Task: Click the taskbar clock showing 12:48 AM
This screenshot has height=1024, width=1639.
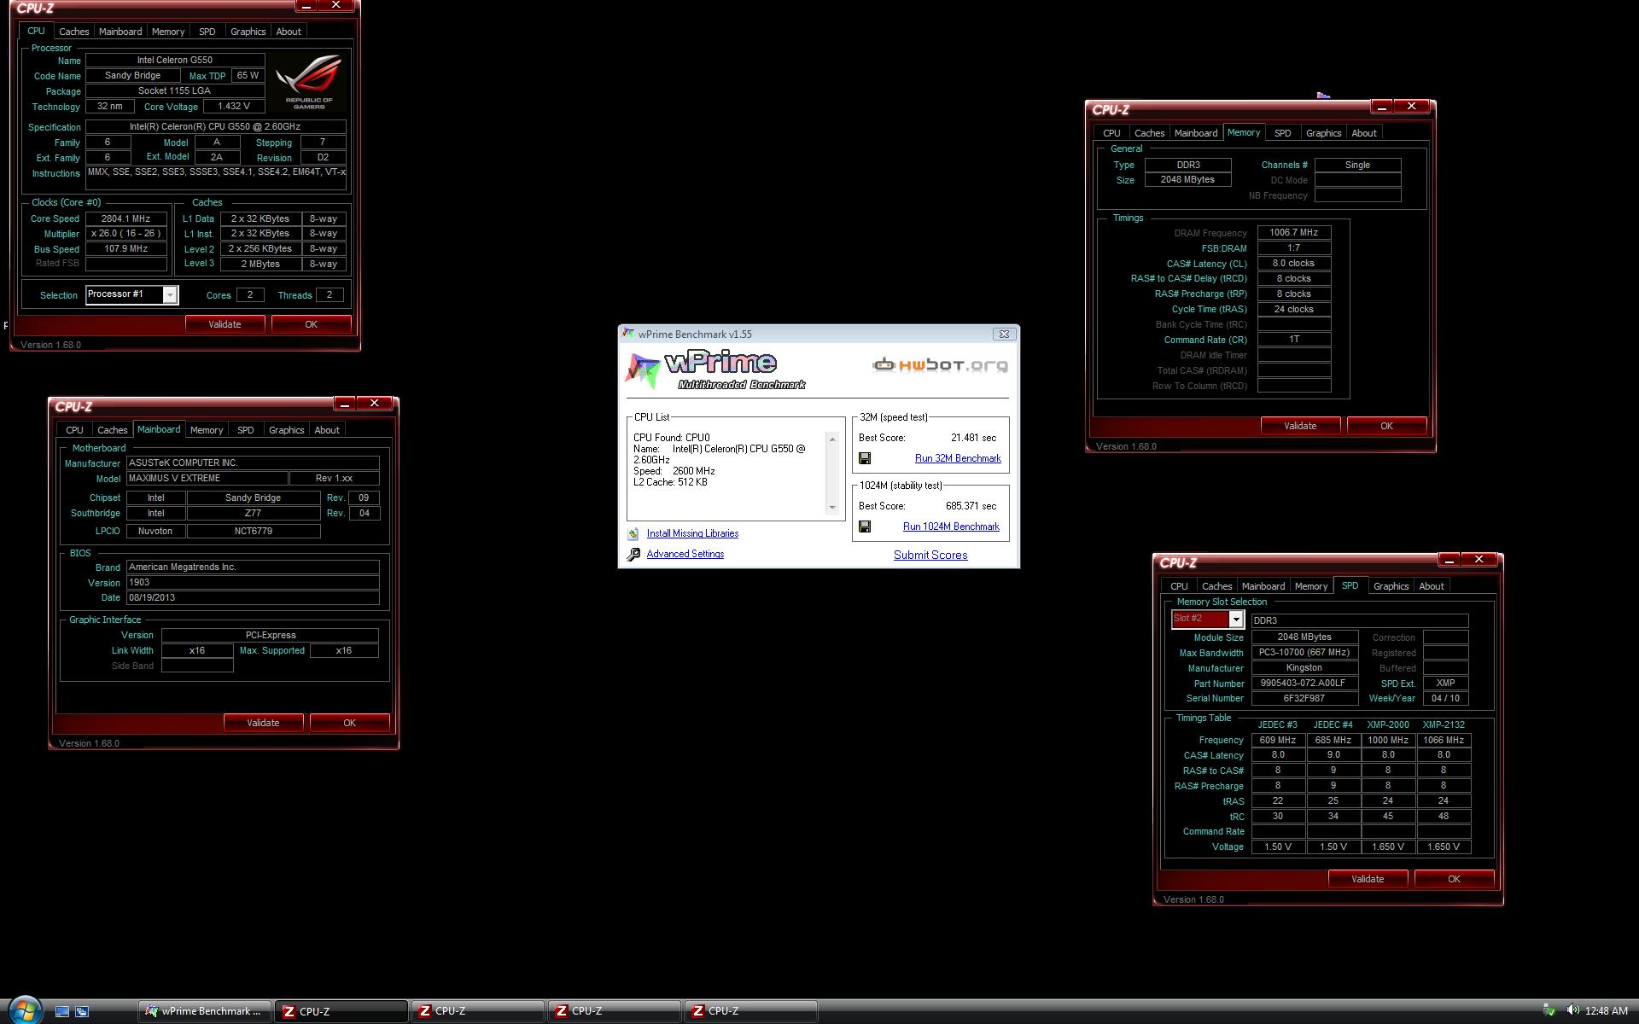Action: coord(1606,1010)
